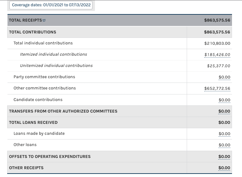Image resolution: width=242 pixels, height=177 pixels.
Task: Click the Coverage dates 01/01/2021 to 07/13/2022 button
Action: coord(51,5)
